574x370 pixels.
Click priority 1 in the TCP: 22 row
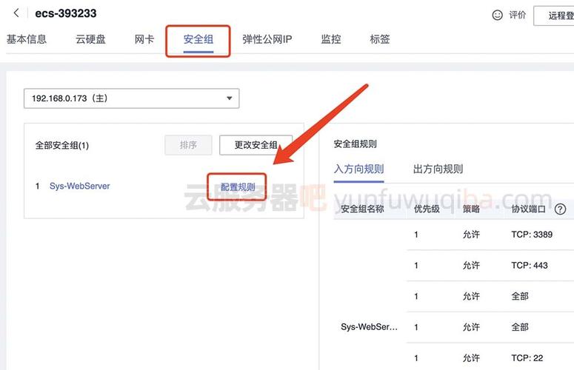click(x=416, y=358)
